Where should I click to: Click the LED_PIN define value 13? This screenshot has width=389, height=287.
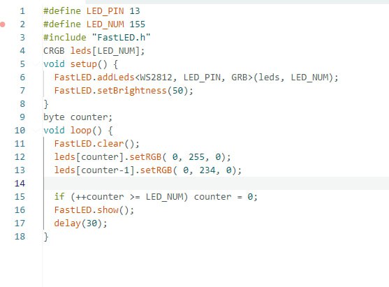click(135, 11)
